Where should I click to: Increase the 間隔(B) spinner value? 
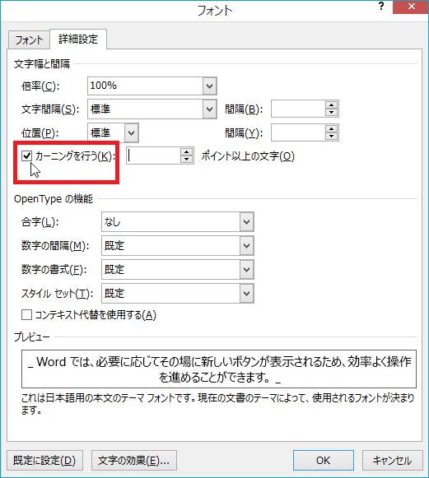pos(331,105)
